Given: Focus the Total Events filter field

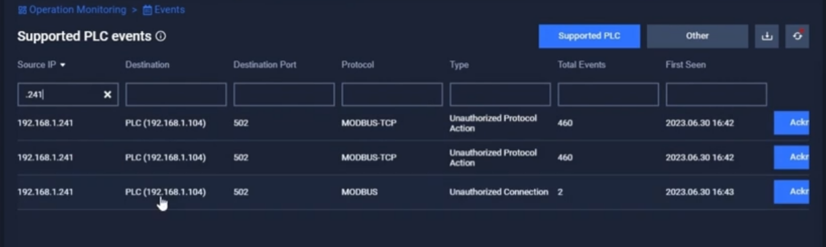Looking at the screenshot, I should 608,95.
